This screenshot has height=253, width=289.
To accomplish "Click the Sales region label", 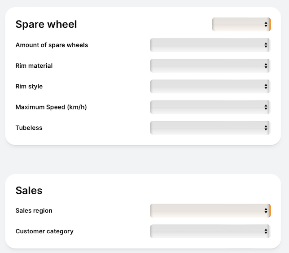I will click(x=34, y=211).
